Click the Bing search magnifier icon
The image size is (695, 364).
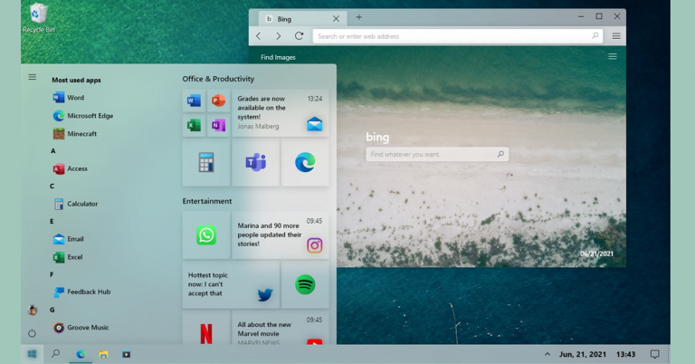click(500, 154)
